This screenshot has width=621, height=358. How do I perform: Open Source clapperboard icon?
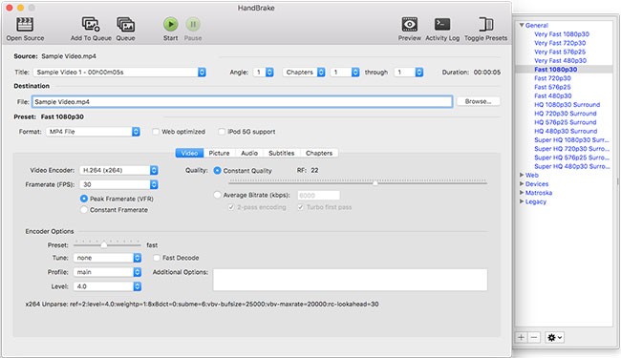(25, 25)
